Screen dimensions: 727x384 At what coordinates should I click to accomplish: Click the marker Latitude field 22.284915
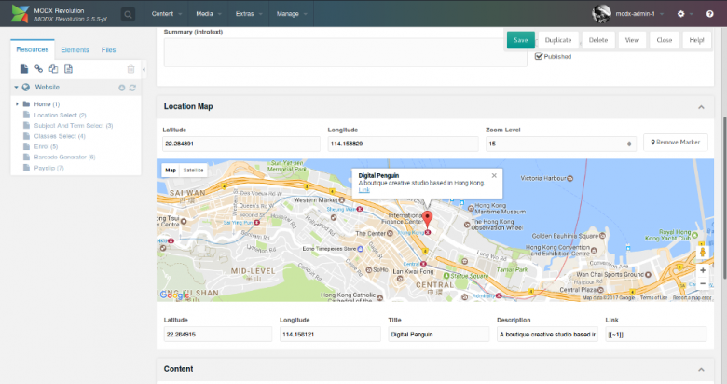pos(218,335)
